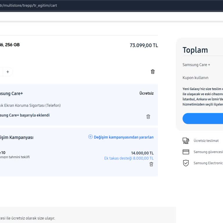Click the circled plus icon beside Değişim kampanyasından
Viewport: 223px width, 223px height.
coord(90,137)
